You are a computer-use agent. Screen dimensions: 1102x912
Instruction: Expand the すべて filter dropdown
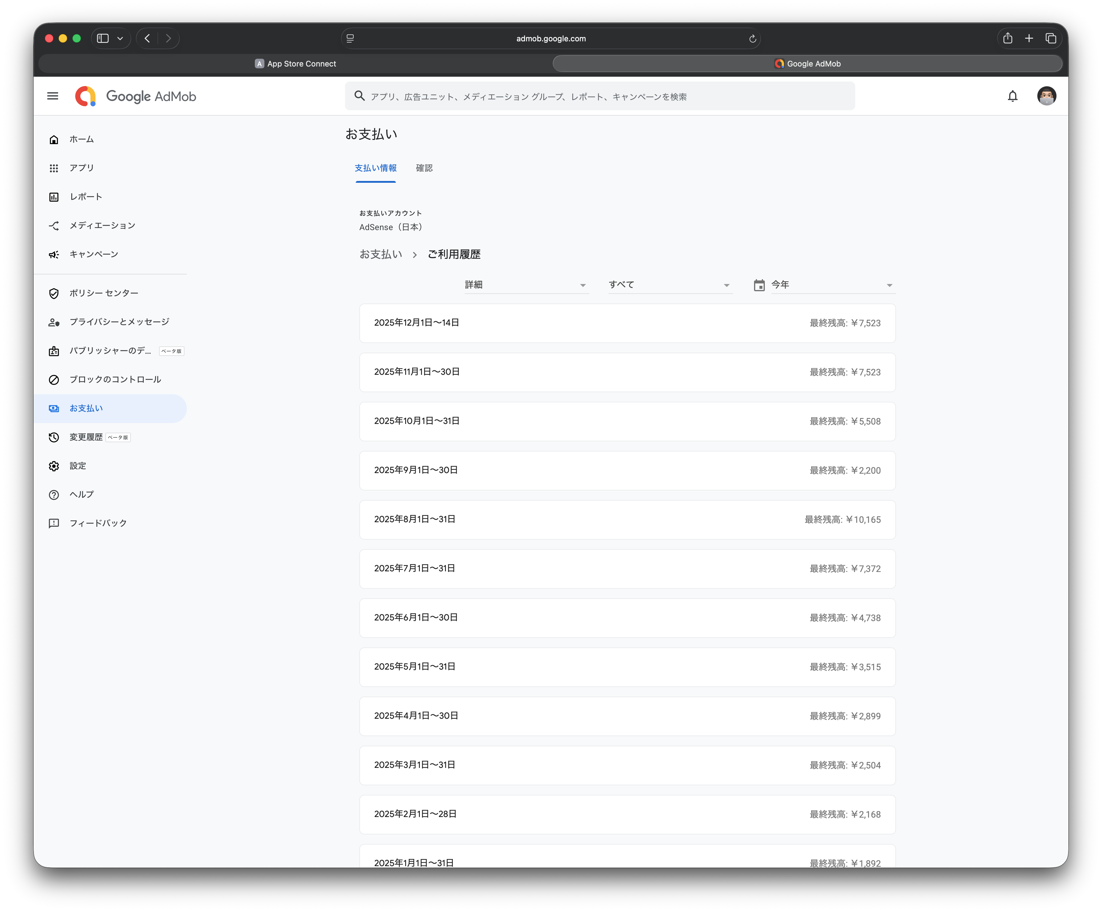(670, 285)
